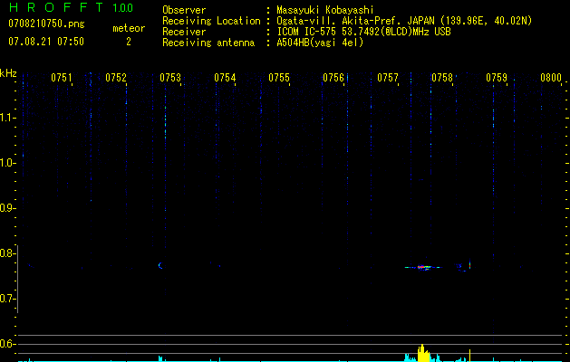Select the Ogata-vill. Akita-Pref. JAPAN location text
Viewport: 570px width, 362px height.
pyautogui.click(x=404, y=21)
